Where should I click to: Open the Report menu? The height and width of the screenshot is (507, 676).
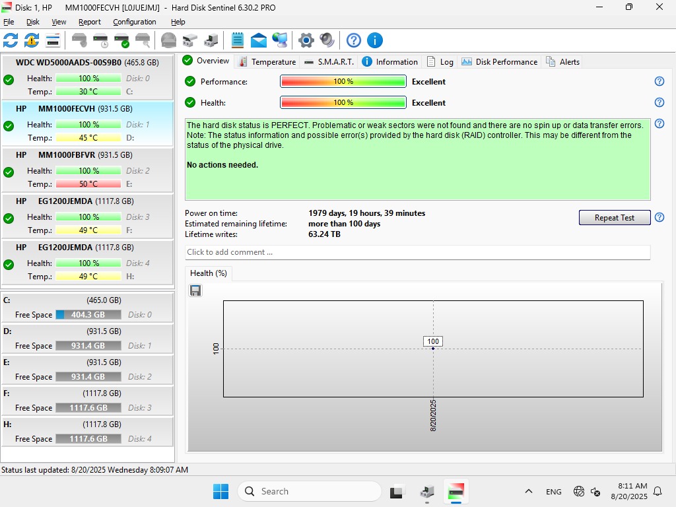pyautogui.click(x=90, y=22)
